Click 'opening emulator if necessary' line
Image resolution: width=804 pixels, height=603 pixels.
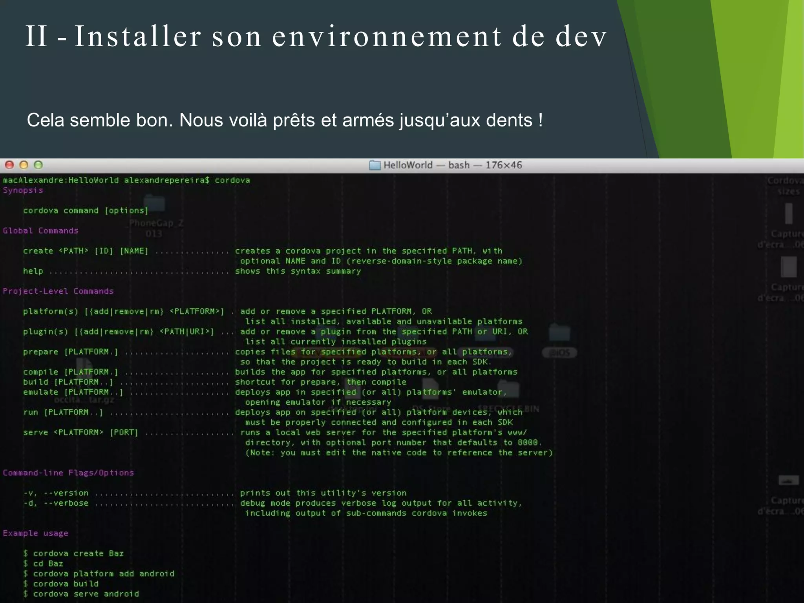click(318, 402)
